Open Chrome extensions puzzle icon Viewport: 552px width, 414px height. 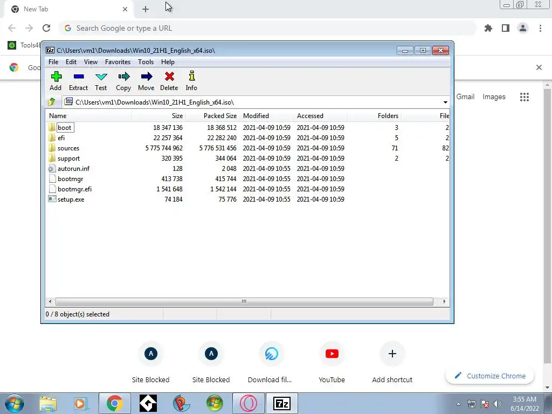(x=488, y=28)
